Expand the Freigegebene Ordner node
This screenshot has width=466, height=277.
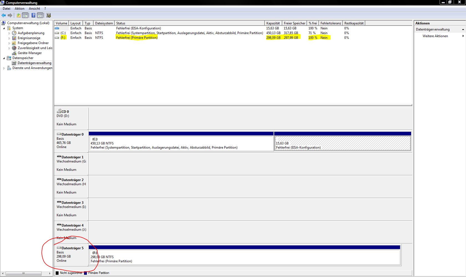click(9, 43)
